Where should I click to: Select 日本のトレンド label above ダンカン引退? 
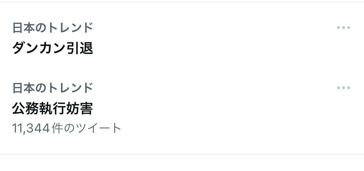pyautogui.click(x=53, y=28)
